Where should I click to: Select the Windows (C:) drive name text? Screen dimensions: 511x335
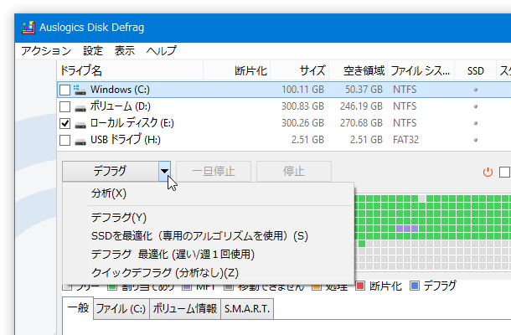[x=120, y=90]
